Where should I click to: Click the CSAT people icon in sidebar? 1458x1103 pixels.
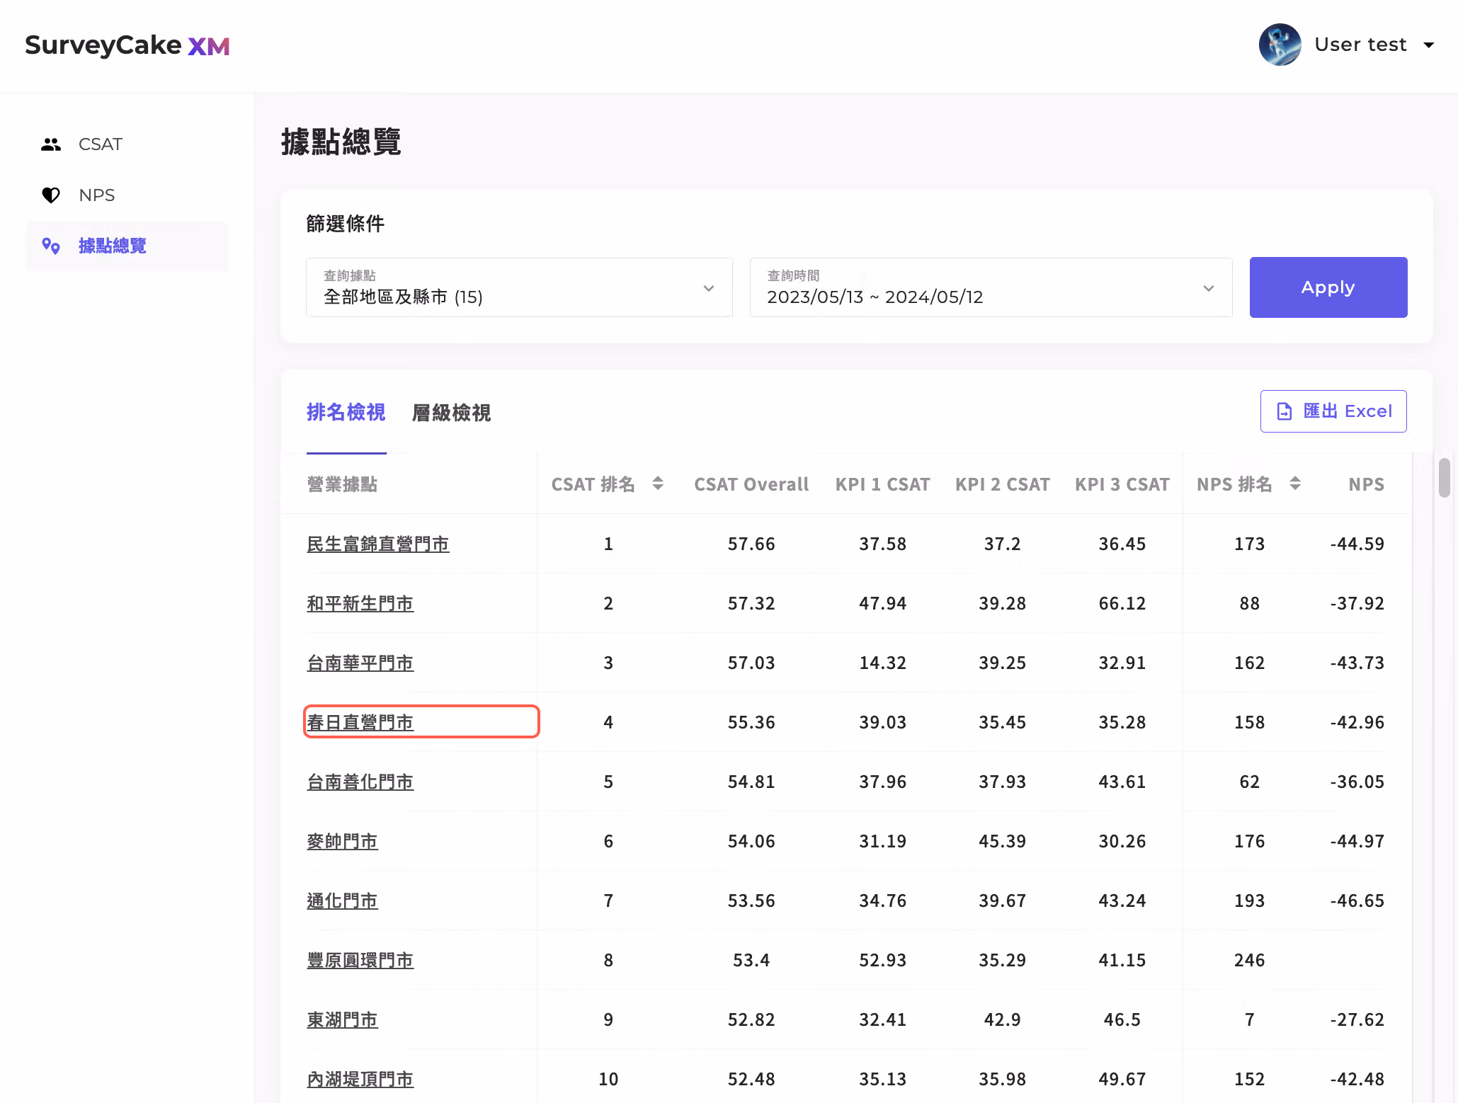[51, 144]
